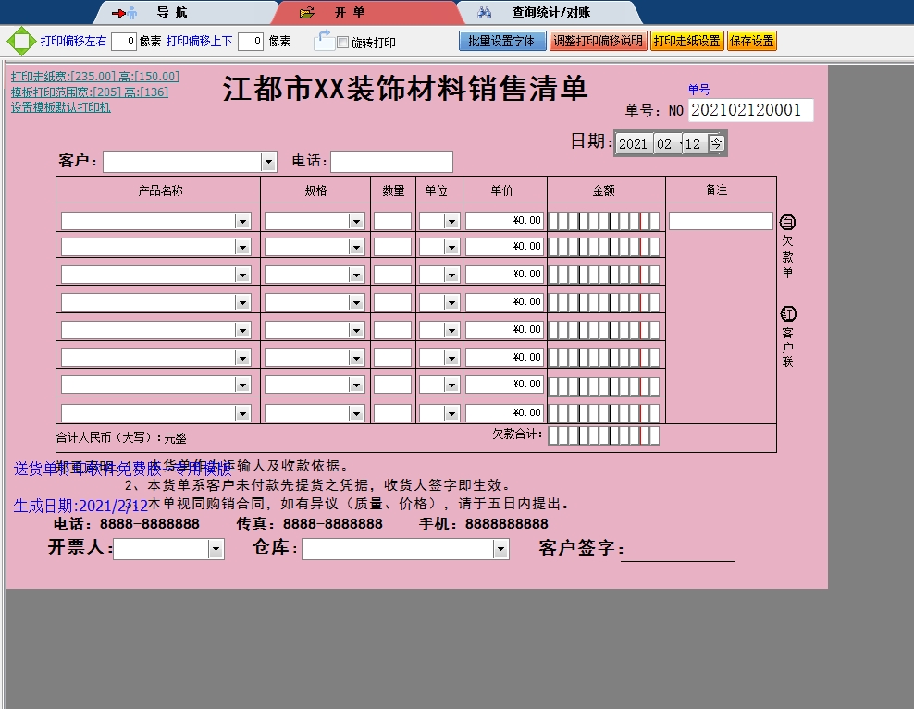Expand the 仓库 dropdown

[x=500, y=549]
